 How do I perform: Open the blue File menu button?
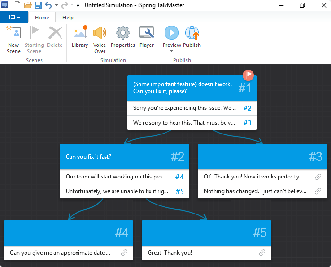coord(14,18)
